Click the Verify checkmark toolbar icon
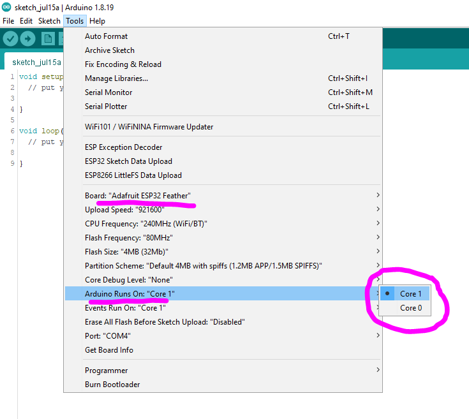Screen dimensions: 469x419 pyautogui.click(x=11, y=39)
